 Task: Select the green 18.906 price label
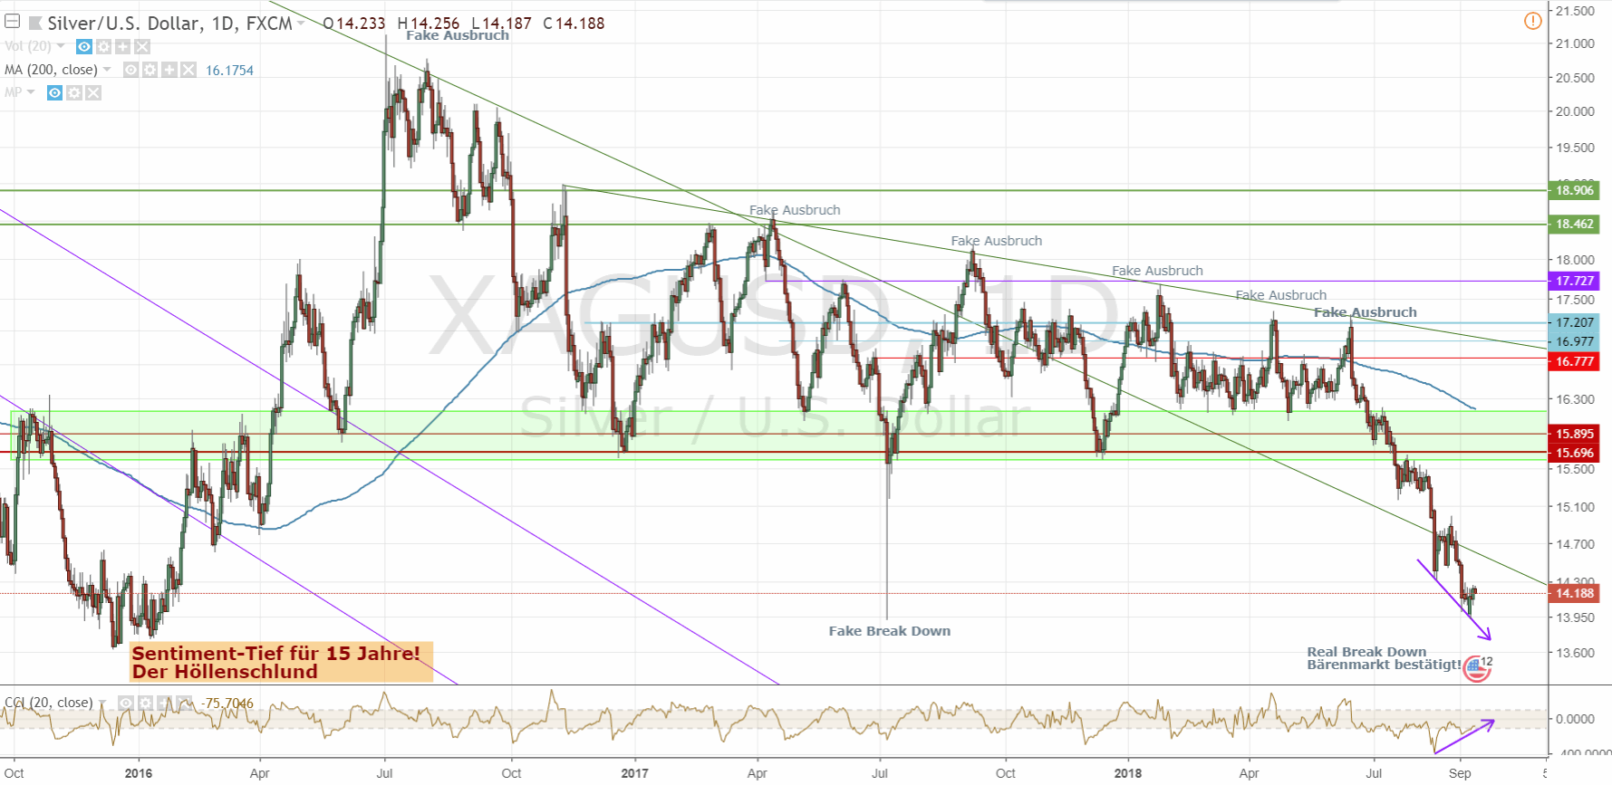point(1574,190)
